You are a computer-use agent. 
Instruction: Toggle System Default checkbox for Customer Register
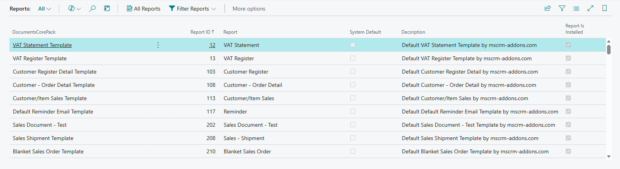click(353, 72)
